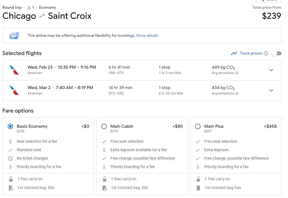Expand the Wed, Mar 2 flight details
Viewport: 288px width, 198px height.
coord(271,90)
